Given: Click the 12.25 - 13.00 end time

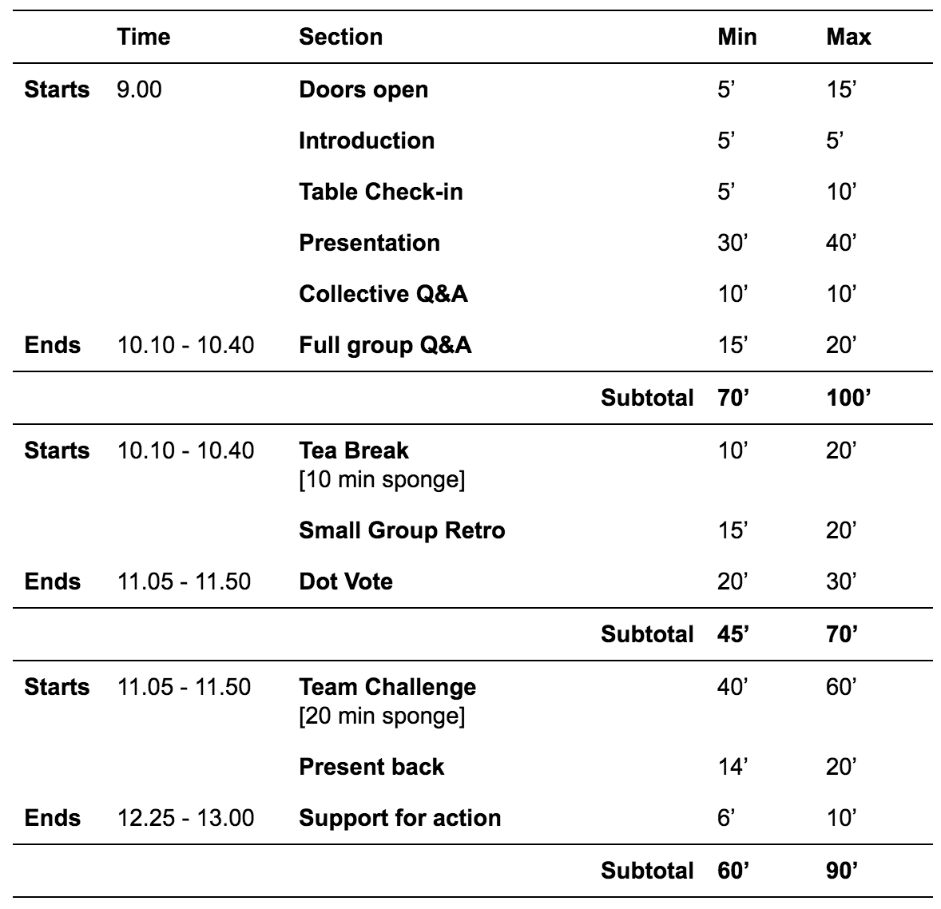Looking at the screenshot, I should click(x=185, y=818).
